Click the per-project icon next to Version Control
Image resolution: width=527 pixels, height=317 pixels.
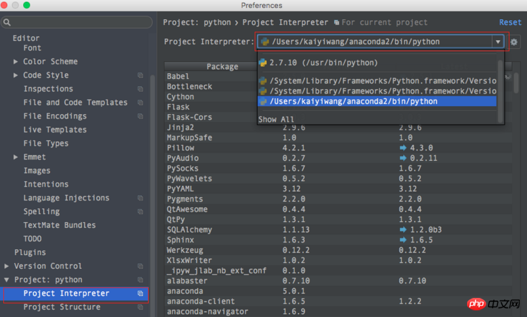tap(140, 266)
